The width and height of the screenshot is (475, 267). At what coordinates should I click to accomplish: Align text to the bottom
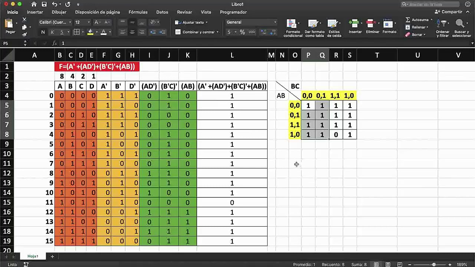[141, 22]
